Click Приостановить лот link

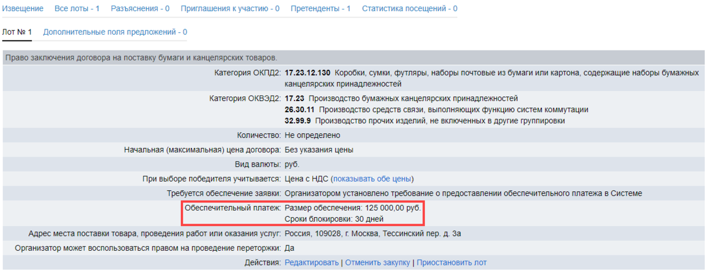point(451,262)
